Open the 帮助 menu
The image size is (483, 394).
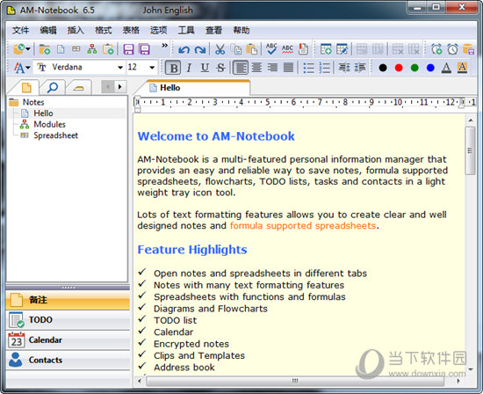point(241,30)
